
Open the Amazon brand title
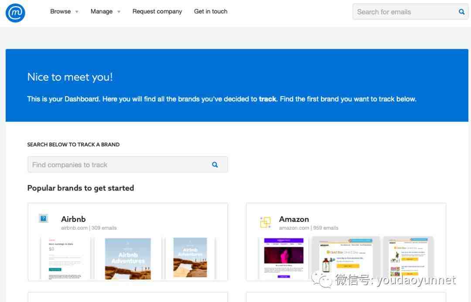coord(294,219)
